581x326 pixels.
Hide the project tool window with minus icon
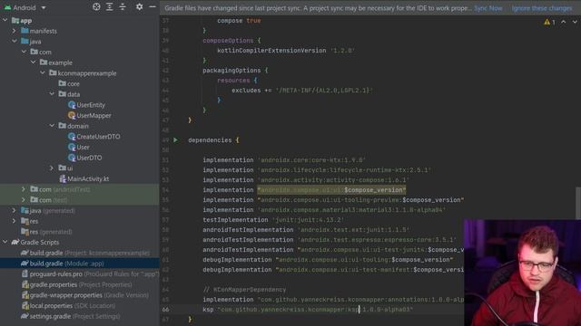pyautogui.click(x=153, y=6)
